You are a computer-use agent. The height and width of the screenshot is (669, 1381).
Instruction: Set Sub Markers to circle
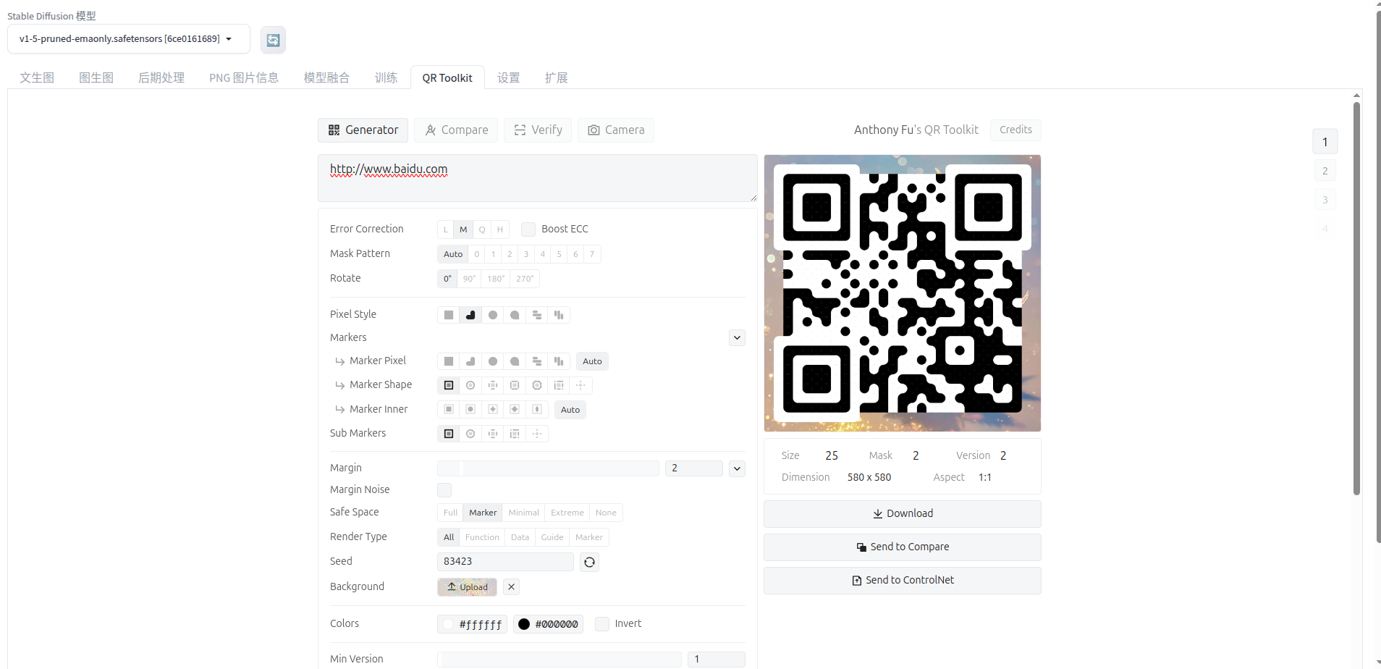[470, 434]
